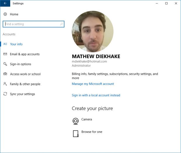181x153 pixels.
Task: Click the Browse for one file icon
Action: click(76, 134)
